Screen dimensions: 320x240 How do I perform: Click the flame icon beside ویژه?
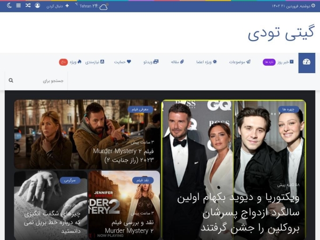point(79,62)
